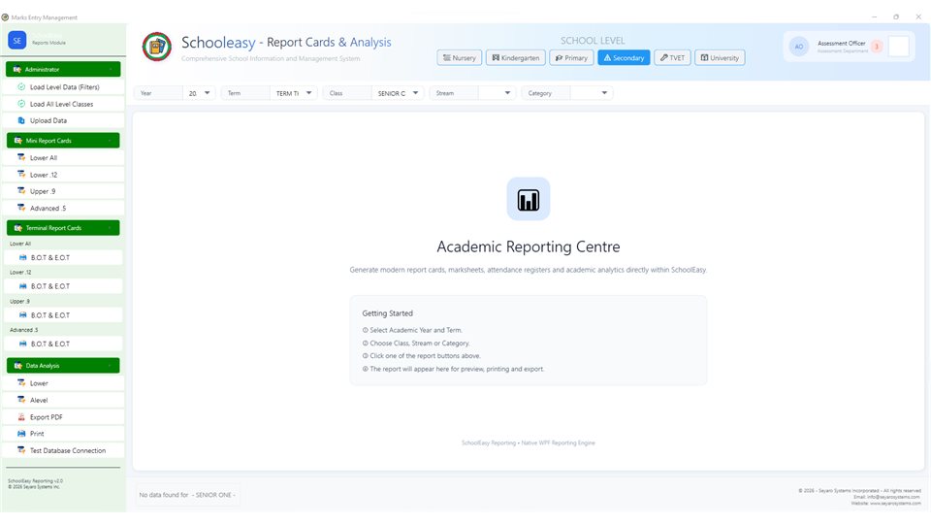The image size is (931, 524).
Task: Click the footer website address text
Action: 885,504
